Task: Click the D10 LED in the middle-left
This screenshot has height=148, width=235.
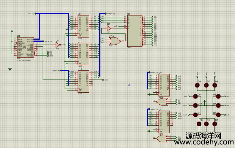Action: click(196, 105)
